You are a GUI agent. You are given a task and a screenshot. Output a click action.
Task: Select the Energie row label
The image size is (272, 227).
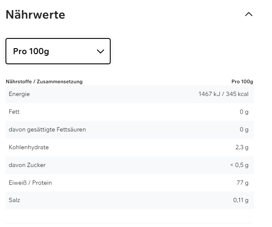click(x=19, y=94)
